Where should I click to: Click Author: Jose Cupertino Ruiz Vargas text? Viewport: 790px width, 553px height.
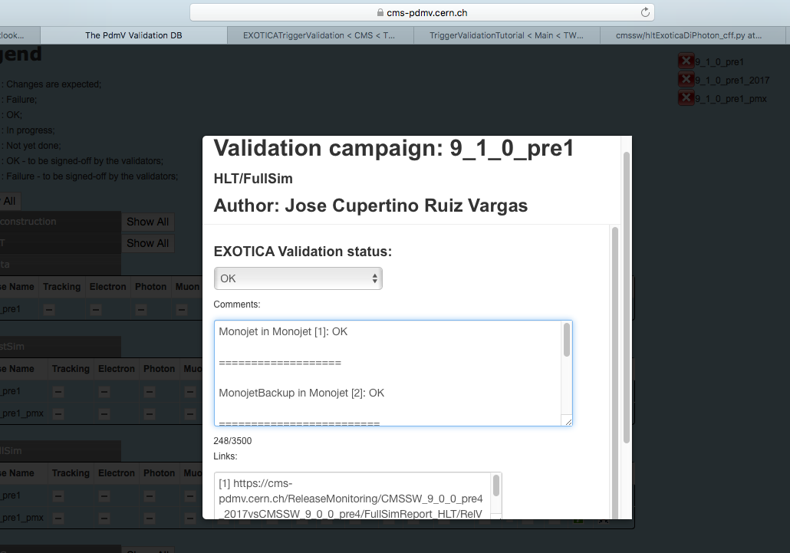(370, 206)
